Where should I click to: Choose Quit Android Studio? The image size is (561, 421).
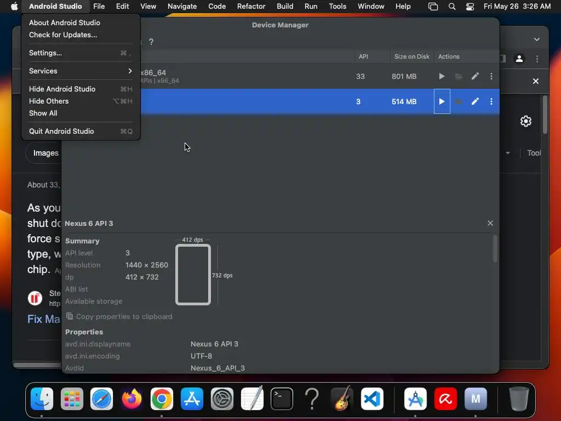click(x=81, y=131)
